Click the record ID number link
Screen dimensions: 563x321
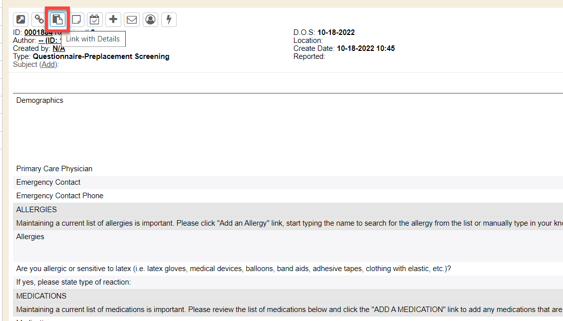38,32
